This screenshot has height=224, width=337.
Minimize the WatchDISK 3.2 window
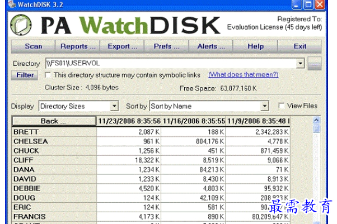(x=297, y=4)
